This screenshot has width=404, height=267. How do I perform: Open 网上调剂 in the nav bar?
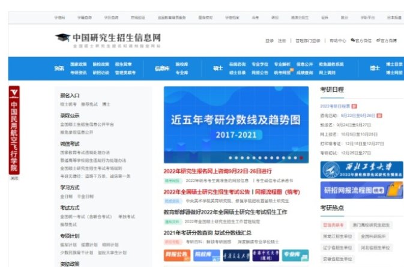click(327, 73)
